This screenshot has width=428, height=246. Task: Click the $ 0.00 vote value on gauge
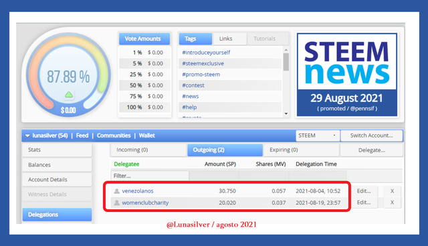pos(68,111)
